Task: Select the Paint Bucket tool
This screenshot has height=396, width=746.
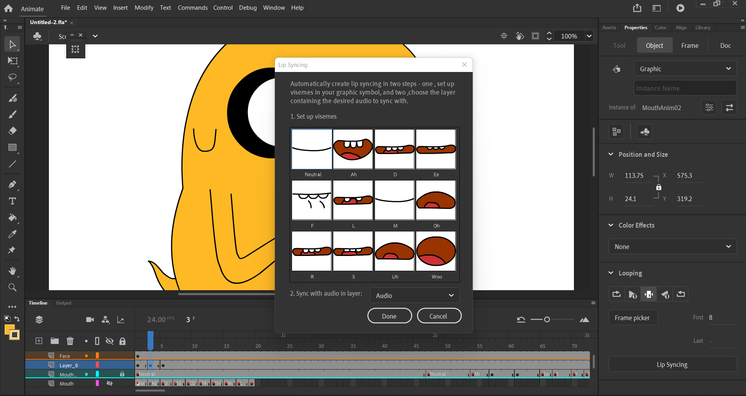Action: (x=12, y=217)
